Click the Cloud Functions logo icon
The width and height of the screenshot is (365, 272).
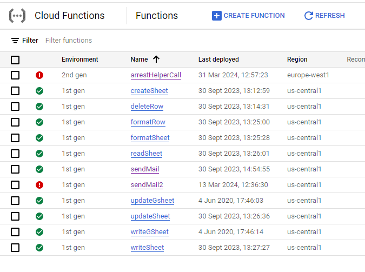tap(17, 16)
